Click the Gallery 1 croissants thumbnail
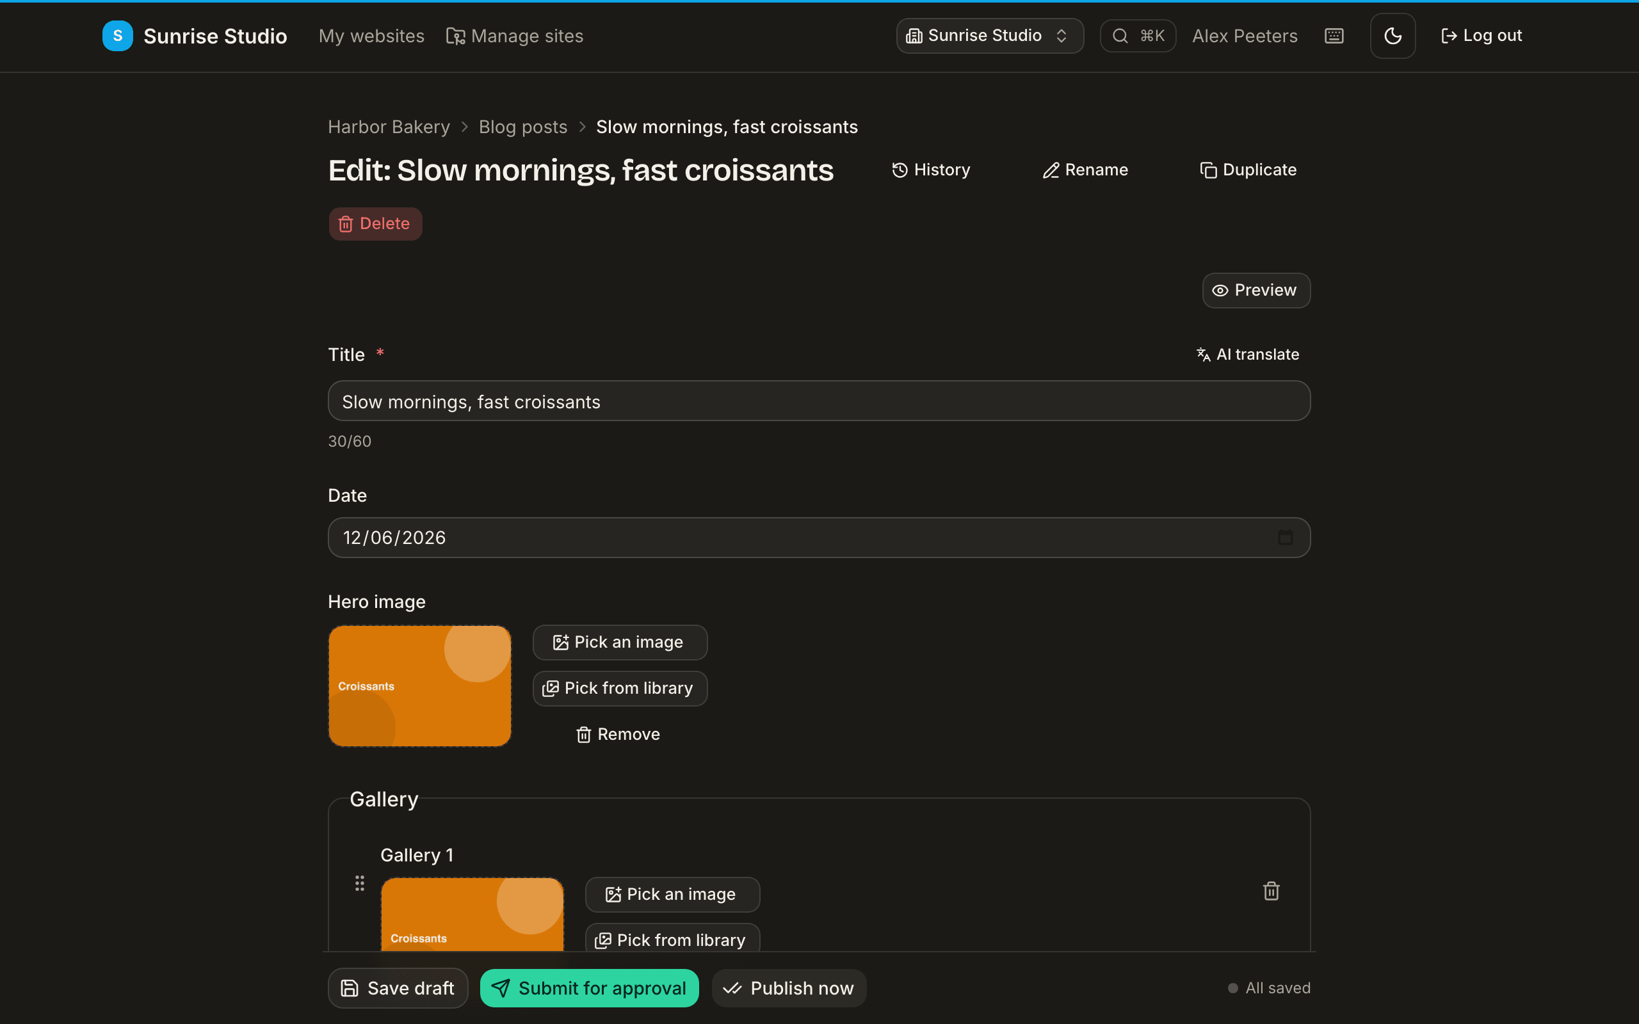The image size is (1639, 1024). click(x=472, y=915)
